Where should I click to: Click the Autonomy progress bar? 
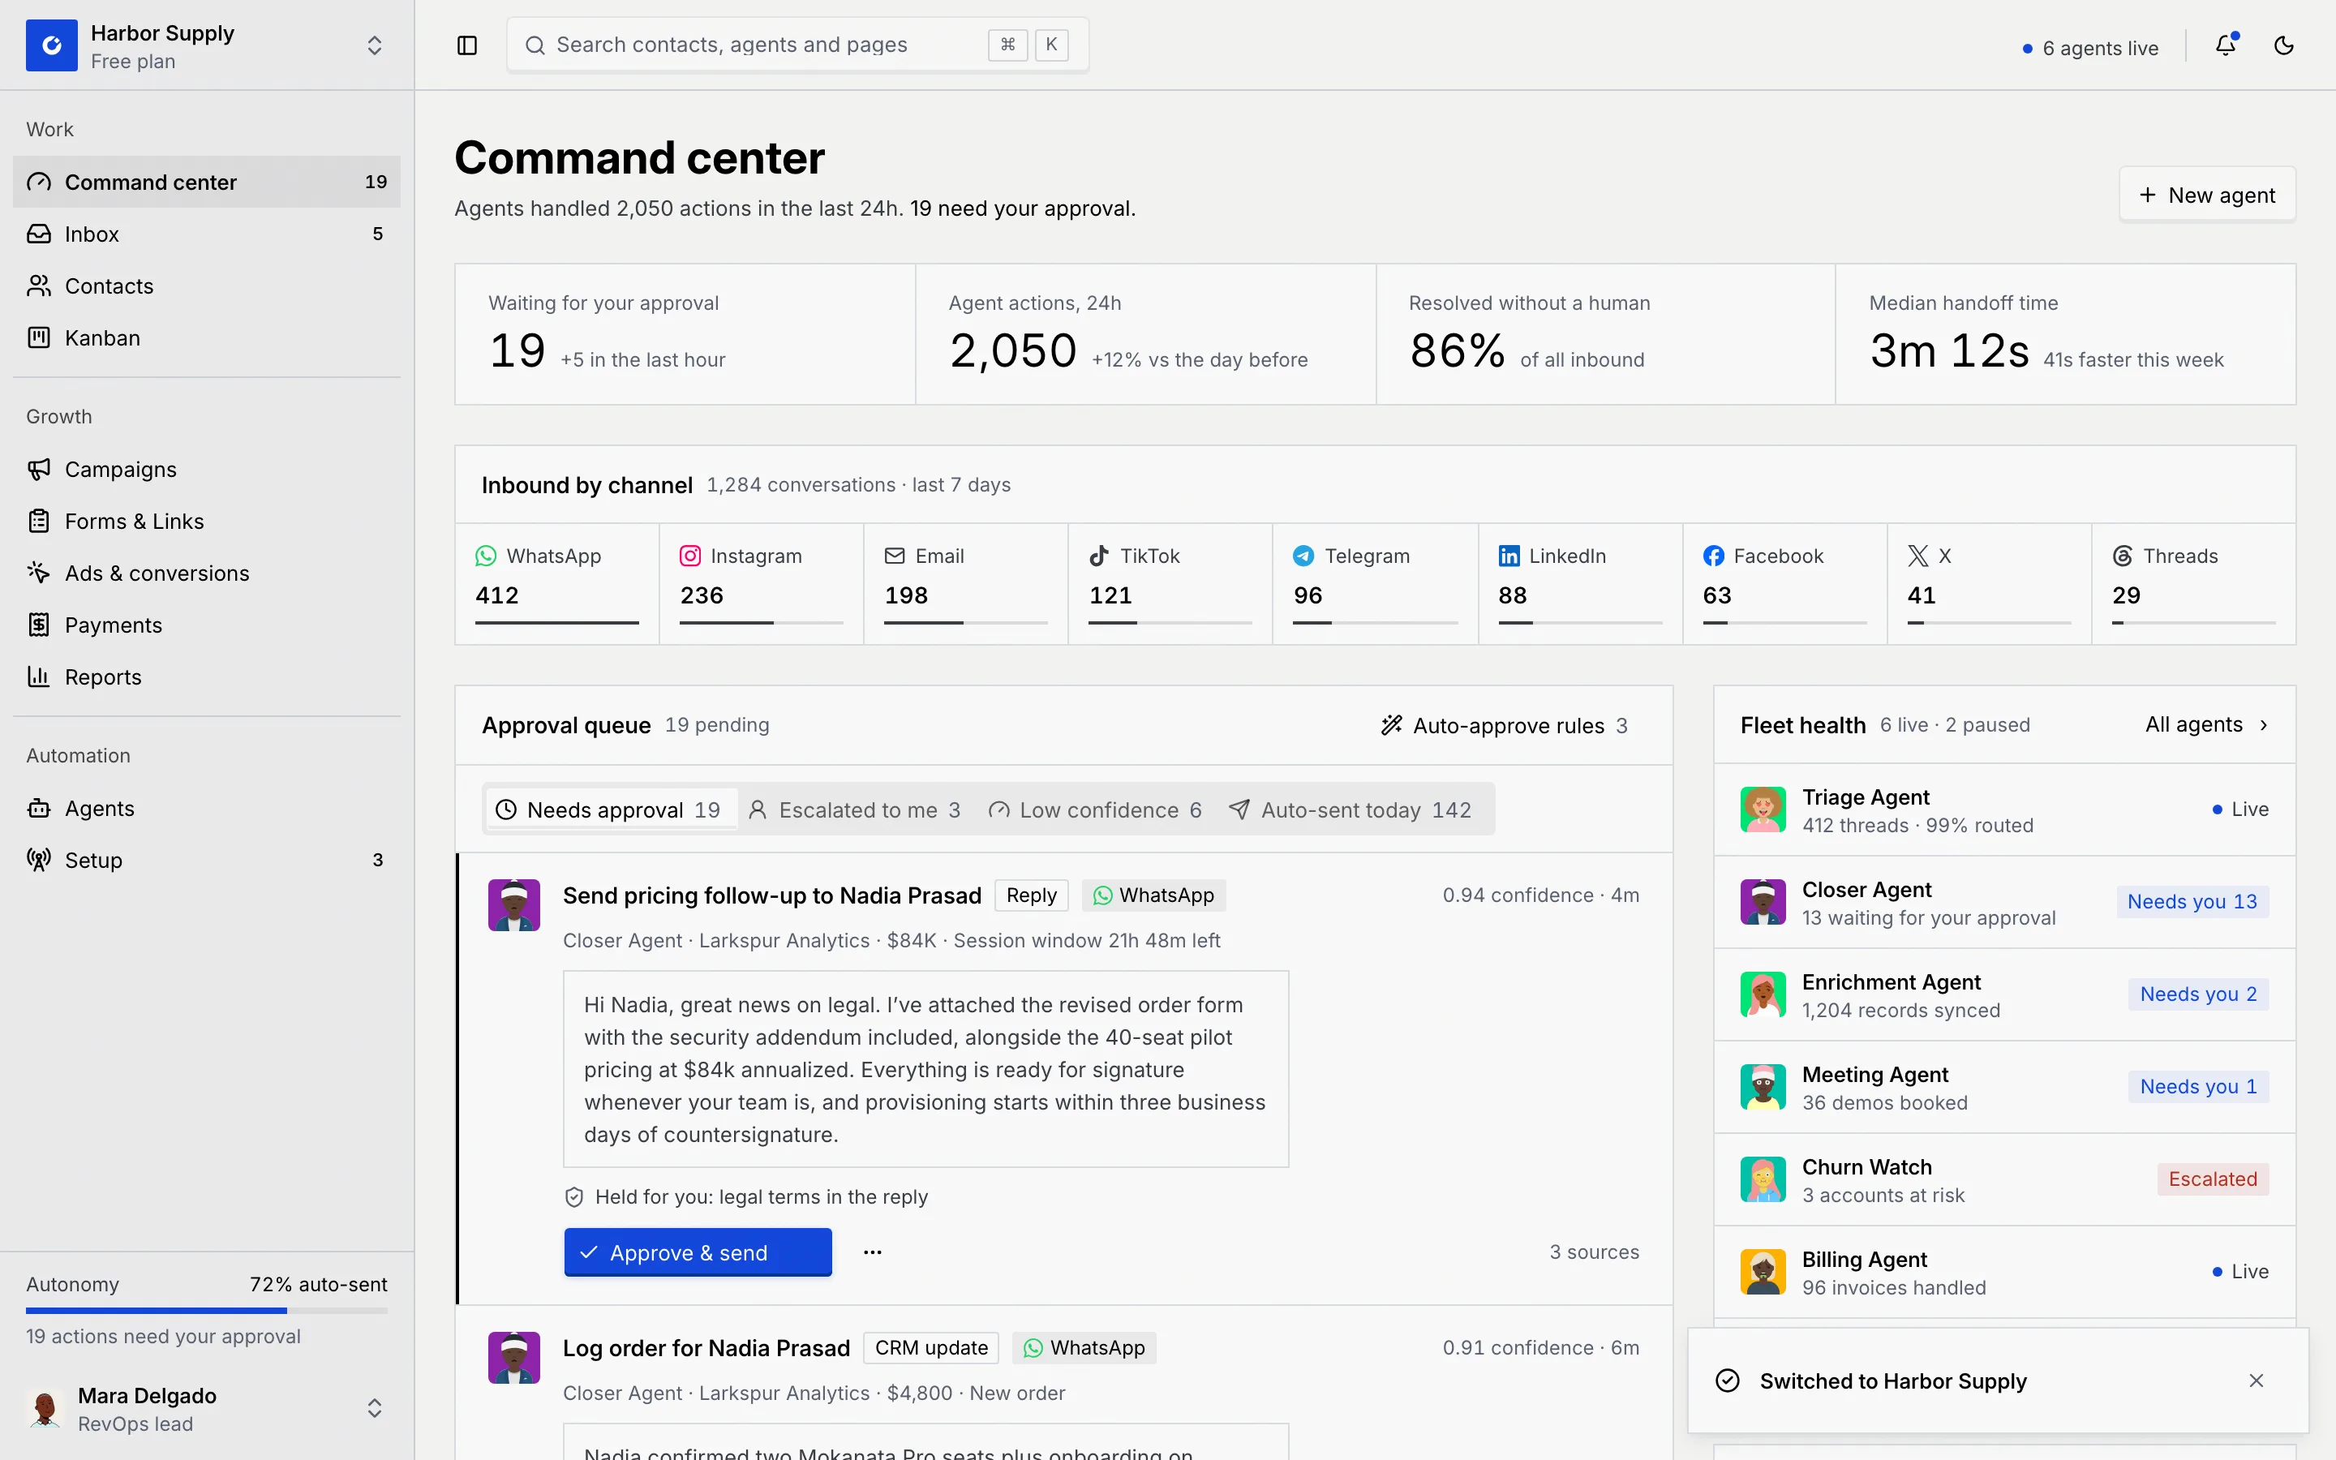(x=207, y=1310)
